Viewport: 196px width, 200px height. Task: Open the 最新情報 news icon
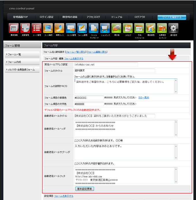click(x=14, y=28)
